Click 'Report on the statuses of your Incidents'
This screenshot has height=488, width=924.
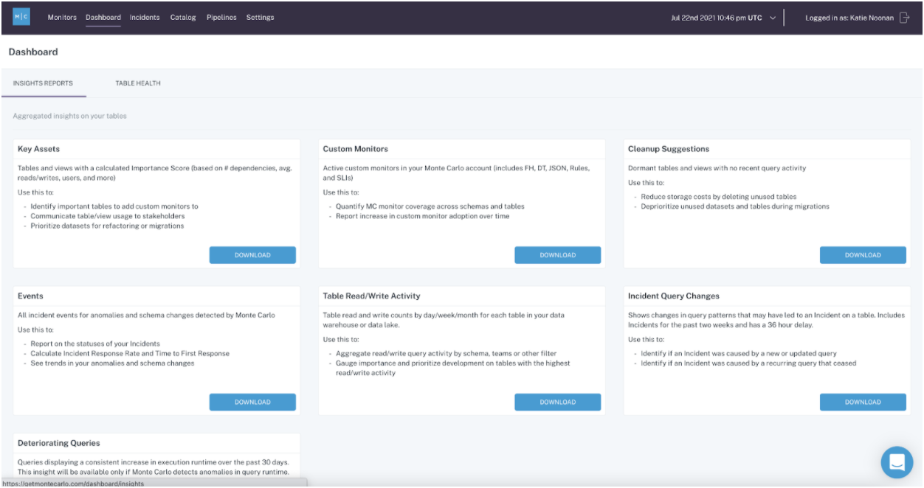[95, 344]
